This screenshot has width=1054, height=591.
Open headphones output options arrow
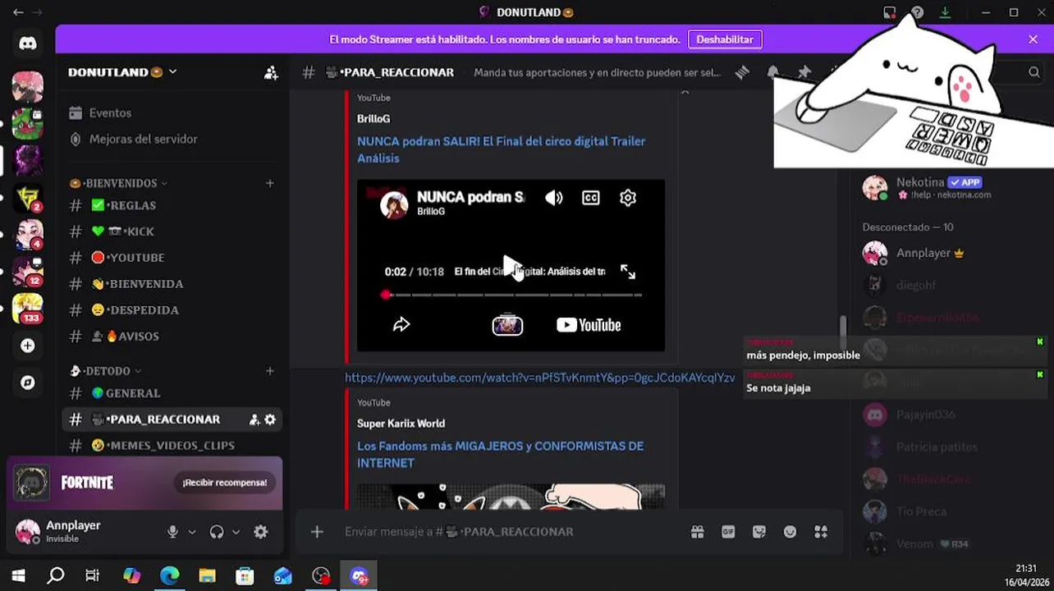tap(236, 532)
